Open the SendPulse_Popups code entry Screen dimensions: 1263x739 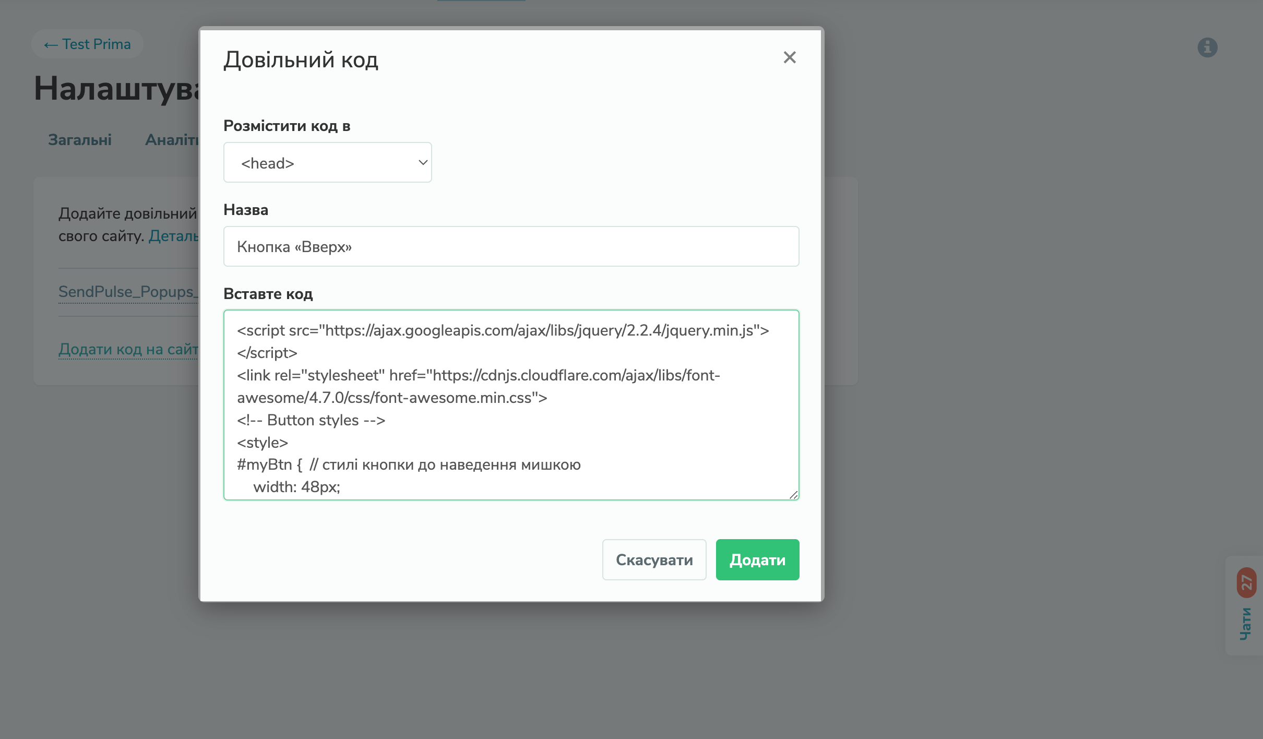[128, 292]
